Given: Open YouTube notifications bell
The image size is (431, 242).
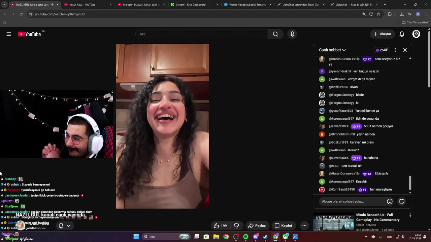Looking at the screenshot, I should pos(402,34).
